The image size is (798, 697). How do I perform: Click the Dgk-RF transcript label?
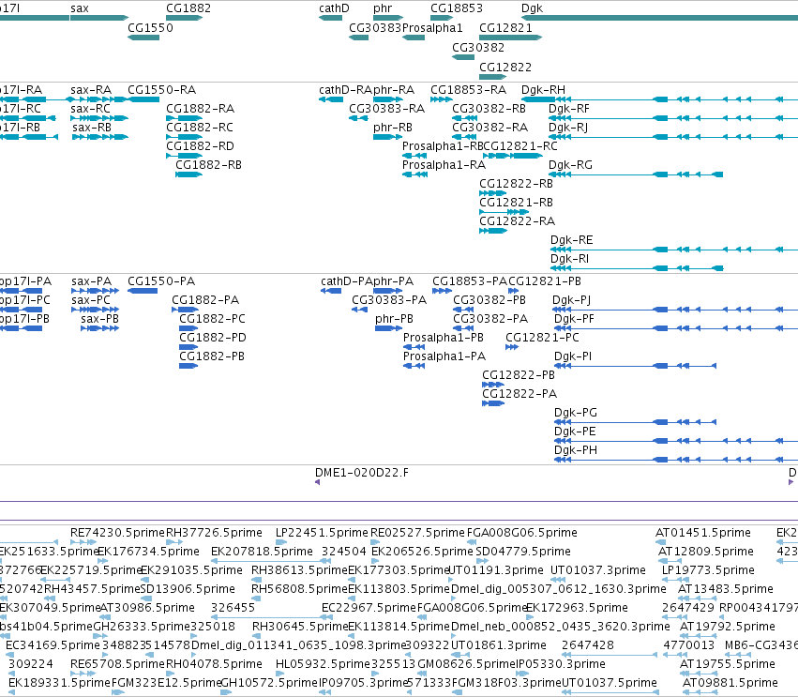569,109
